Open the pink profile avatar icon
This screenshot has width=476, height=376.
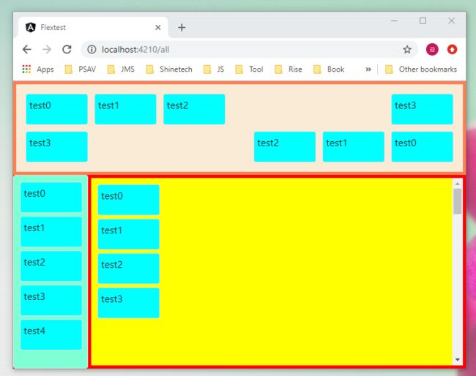click(432, 50)
